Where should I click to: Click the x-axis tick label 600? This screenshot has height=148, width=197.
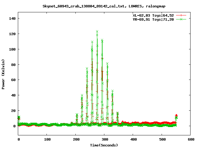point(191,139)
